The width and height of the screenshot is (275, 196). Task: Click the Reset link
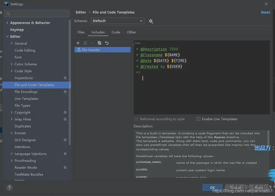pyautogui.click(x=265, y=12)
